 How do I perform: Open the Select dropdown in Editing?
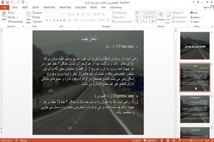point(195,22)
